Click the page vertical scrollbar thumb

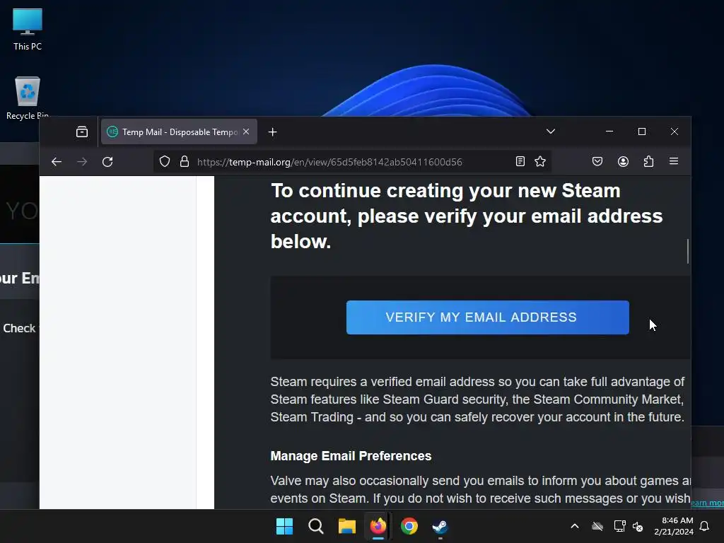tap(688, 251)
